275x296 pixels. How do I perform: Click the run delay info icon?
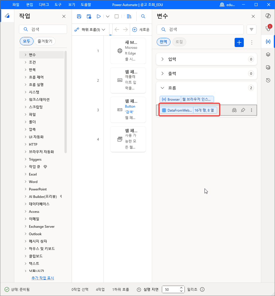pos(202,289)
